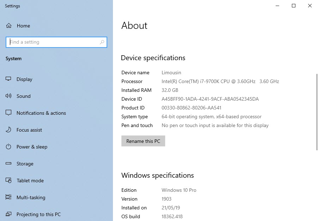Click the Multi-tasking icon

tap(8, 197)
